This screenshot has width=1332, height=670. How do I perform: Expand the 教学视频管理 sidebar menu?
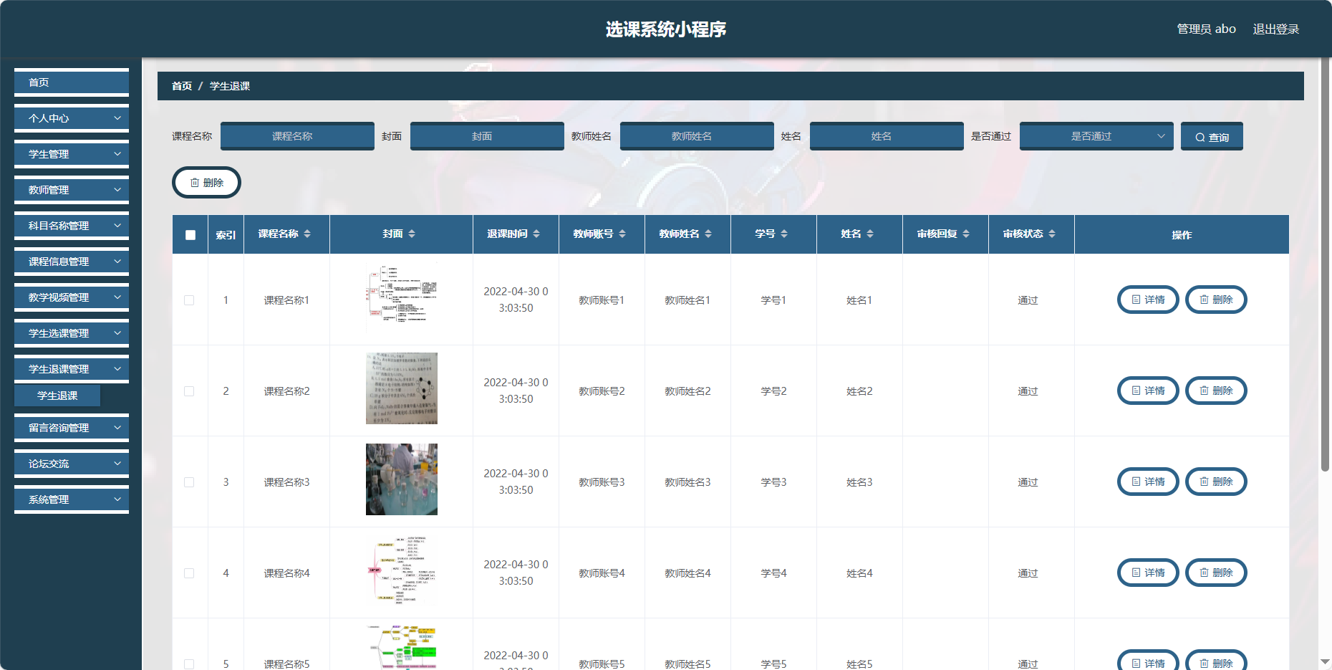(72, 297)
